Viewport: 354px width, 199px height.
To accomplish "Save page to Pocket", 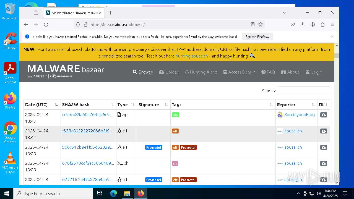I will (293, 24).
